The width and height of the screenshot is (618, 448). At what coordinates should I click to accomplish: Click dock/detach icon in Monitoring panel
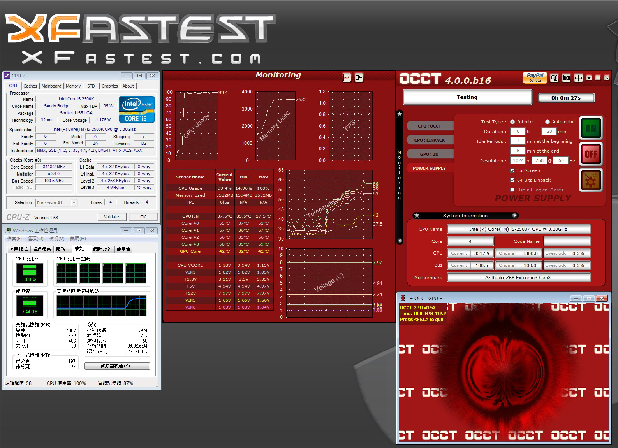point(359,77)
